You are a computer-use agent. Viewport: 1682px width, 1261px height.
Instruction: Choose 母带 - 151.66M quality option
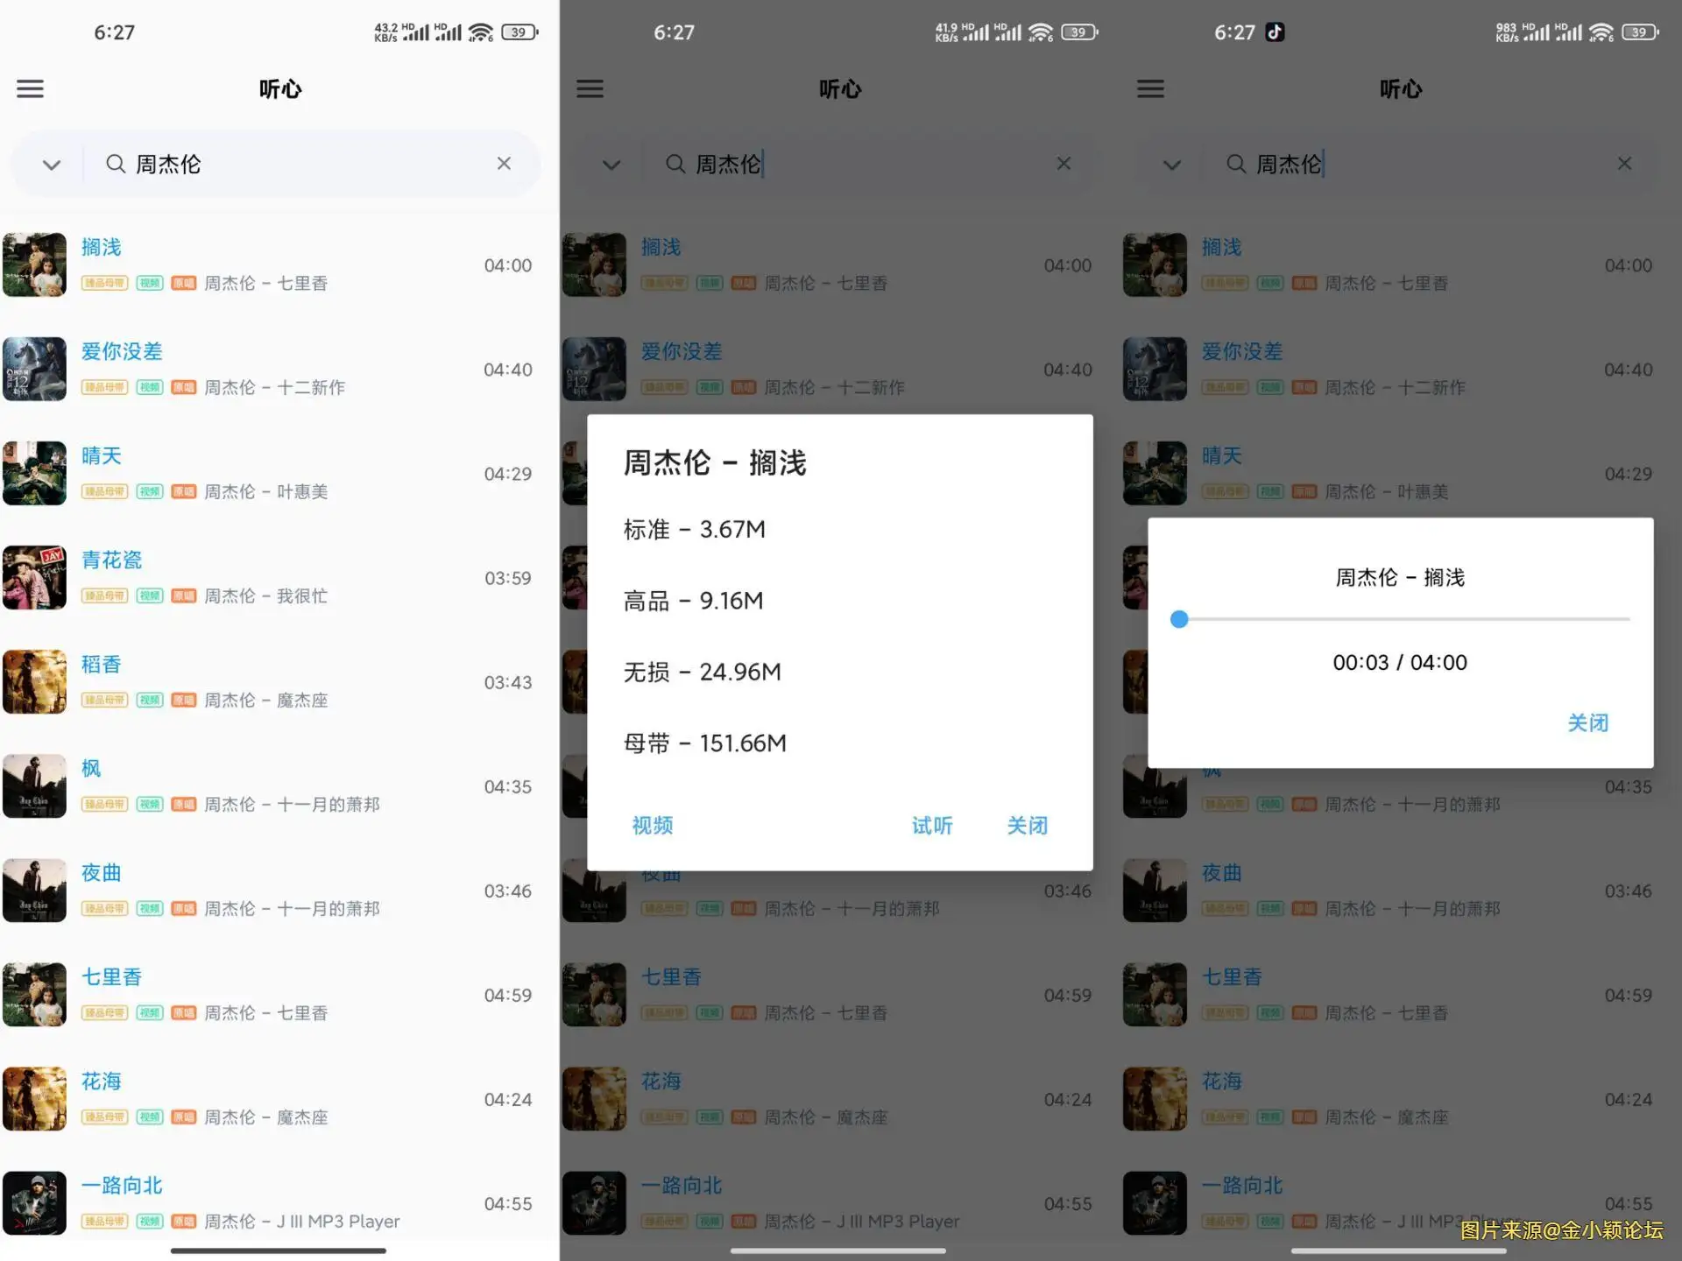tap(705, 743)
